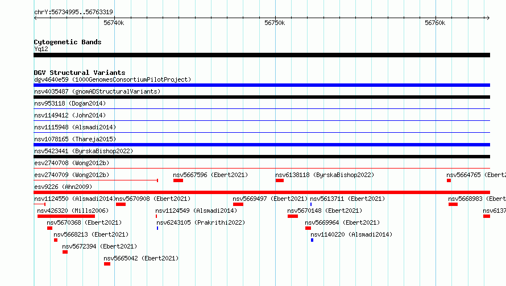The width and height of the screenshot is (506, 286).
Task: Click the nsv5665042 (Ebert2021) label
Action: click(141, 258)
